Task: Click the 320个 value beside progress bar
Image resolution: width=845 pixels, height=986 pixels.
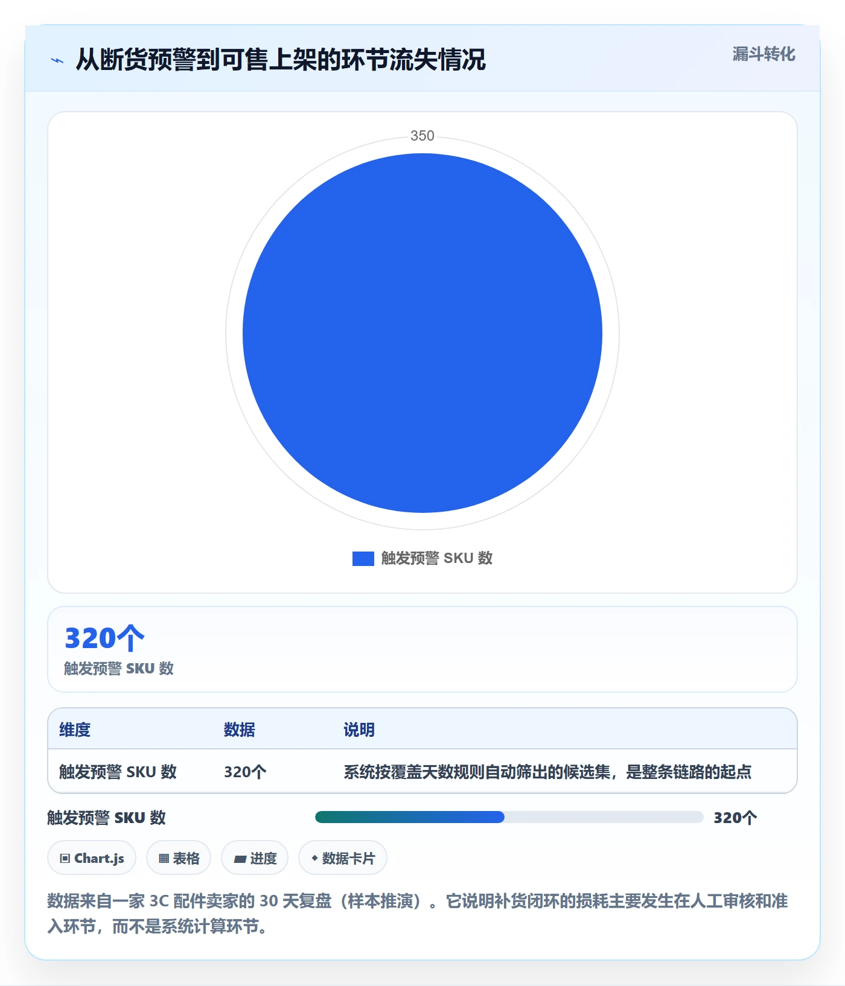Action: point(735,818)
